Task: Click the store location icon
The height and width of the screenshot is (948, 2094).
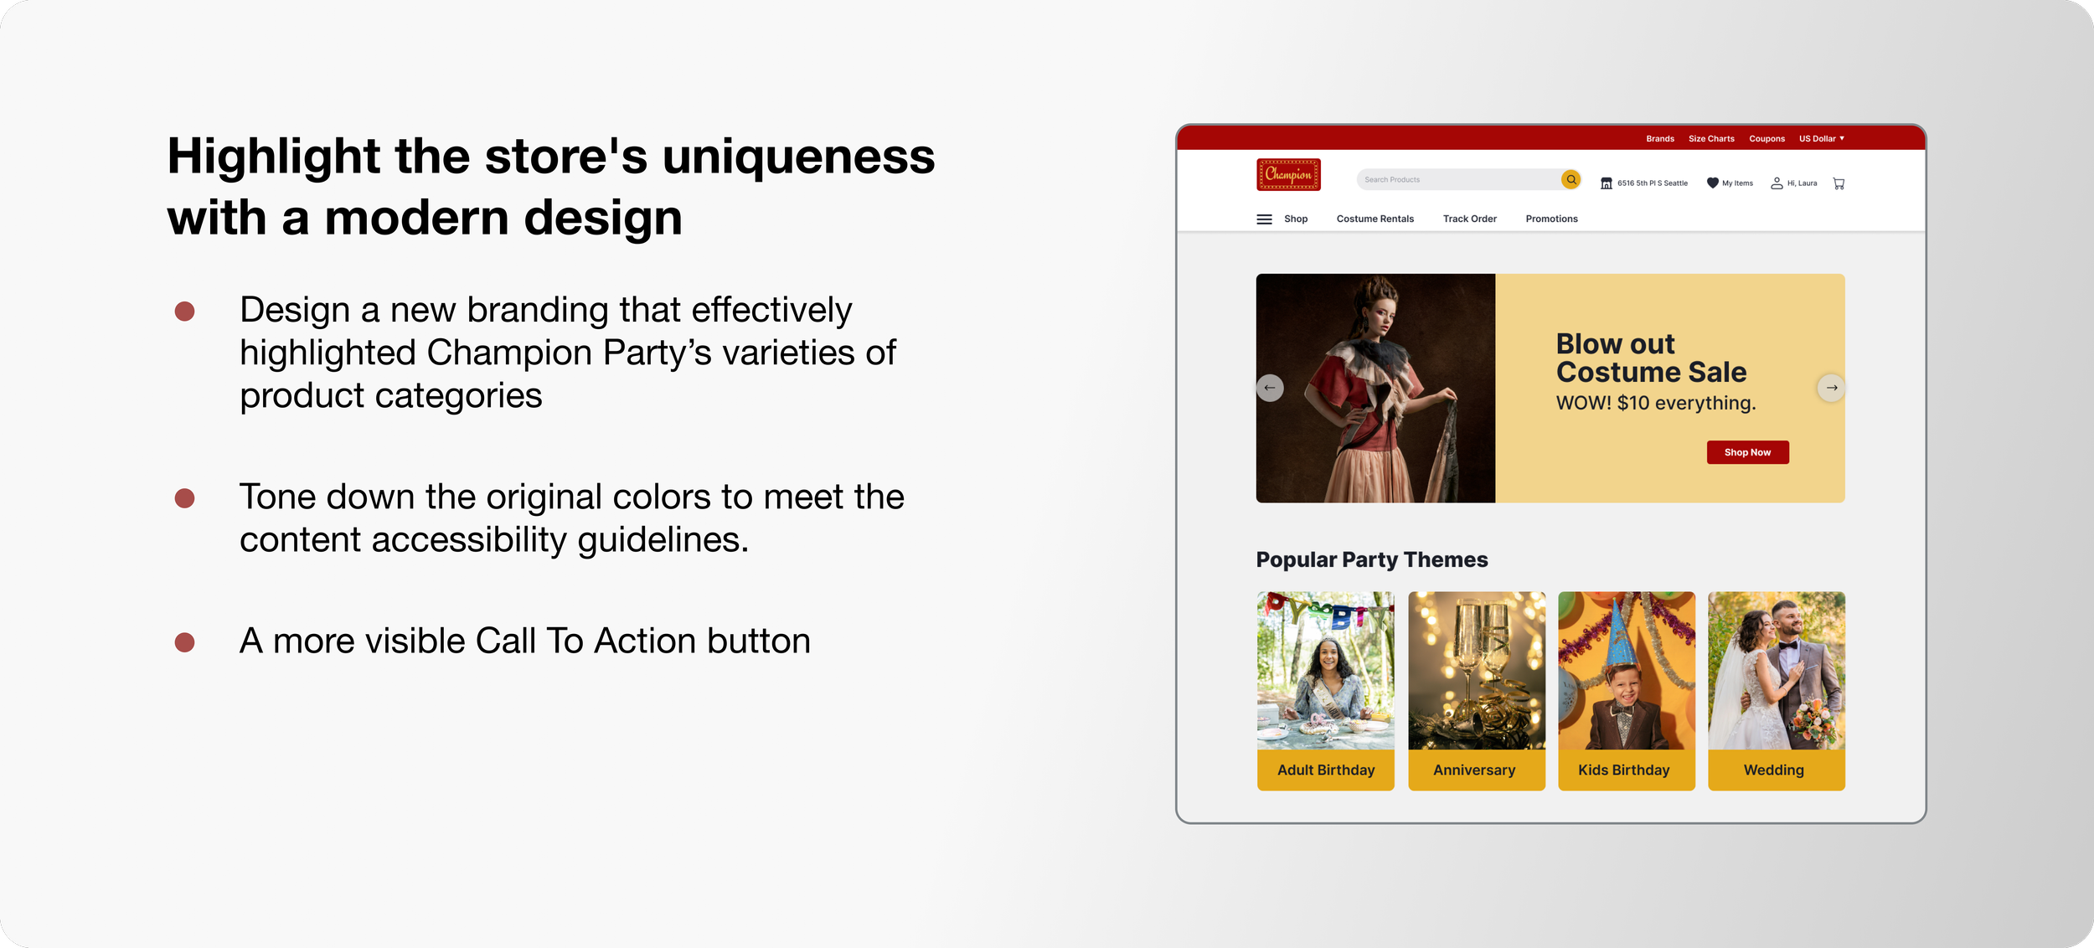Action: tap(1606, 183)
